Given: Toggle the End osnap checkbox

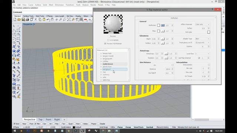Looking at the screenshot, I should pyautogui.click(x=14, y=124).
